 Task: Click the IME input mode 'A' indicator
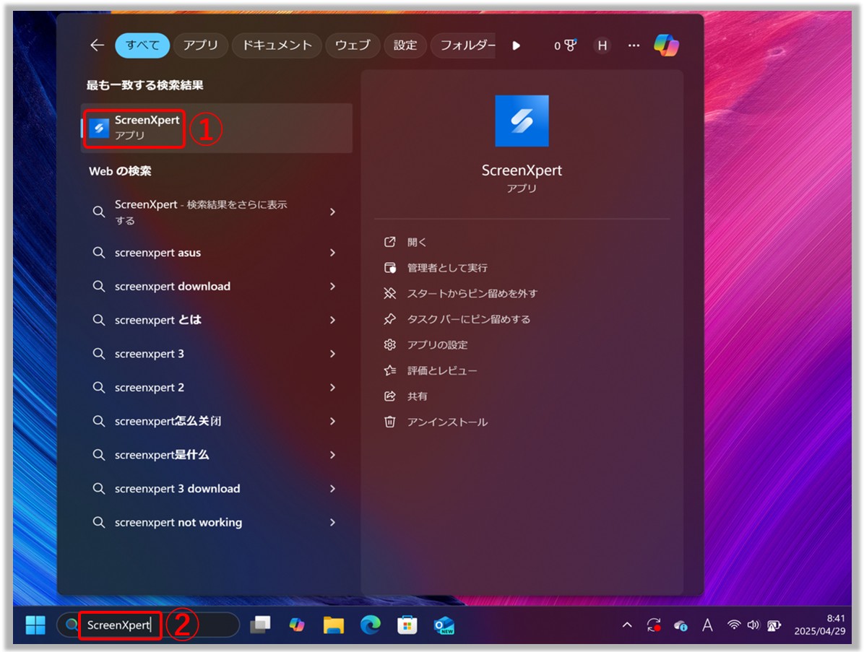(x=707, y=625)
